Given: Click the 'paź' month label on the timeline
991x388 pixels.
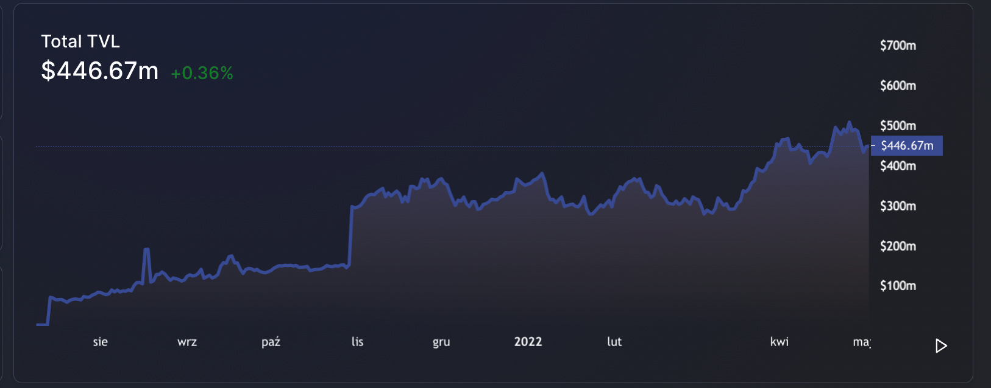Looking at the screenshot, I should 271,342.
